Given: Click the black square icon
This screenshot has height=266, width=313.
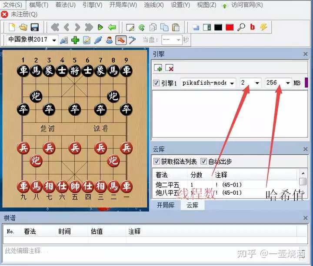Looking at the screenshot, I should click(x=218, y=27).
